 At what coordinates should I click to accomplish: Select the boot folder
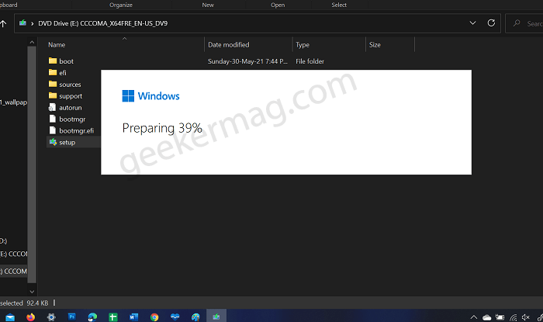[x=66, y=61]
